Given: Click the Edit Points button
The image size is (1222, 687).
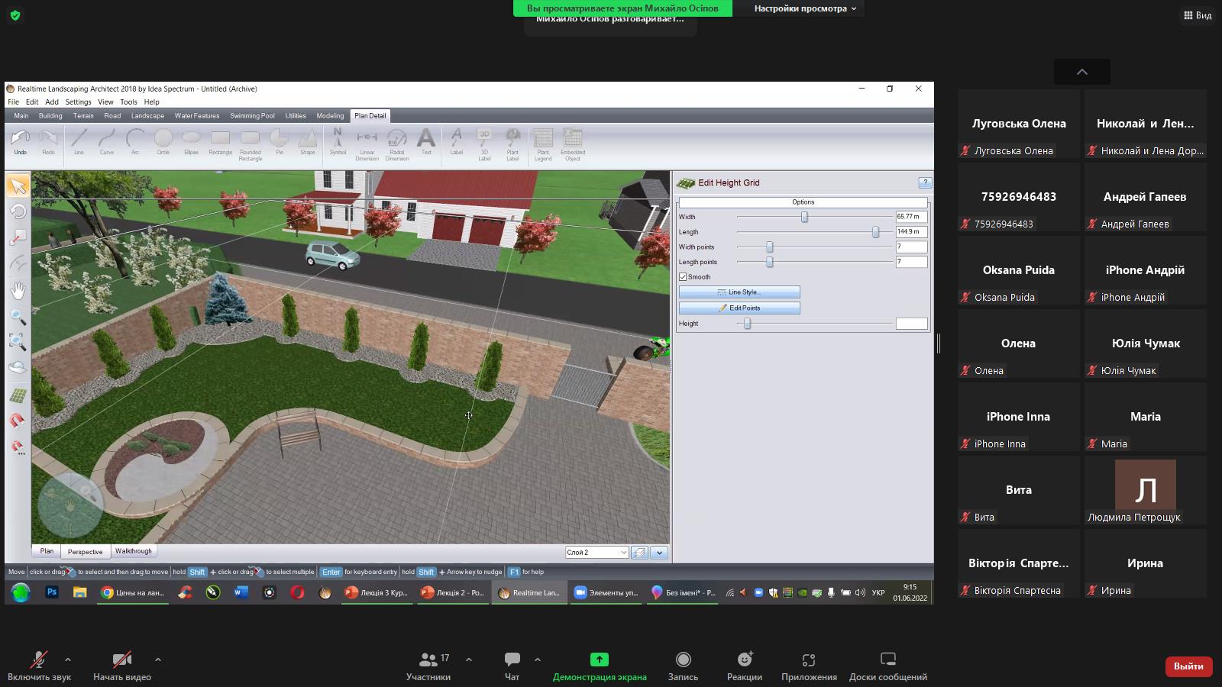Looking at the screenshot, I should point(739,308).
